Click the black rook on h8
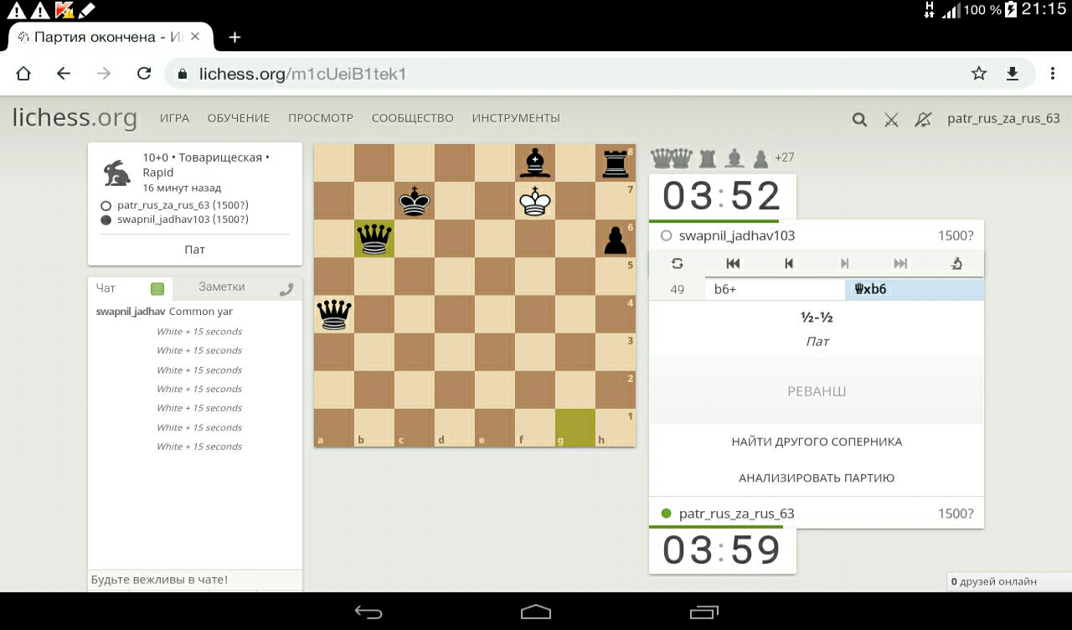This screenshot has height=630, width=1072. (616, 163)
